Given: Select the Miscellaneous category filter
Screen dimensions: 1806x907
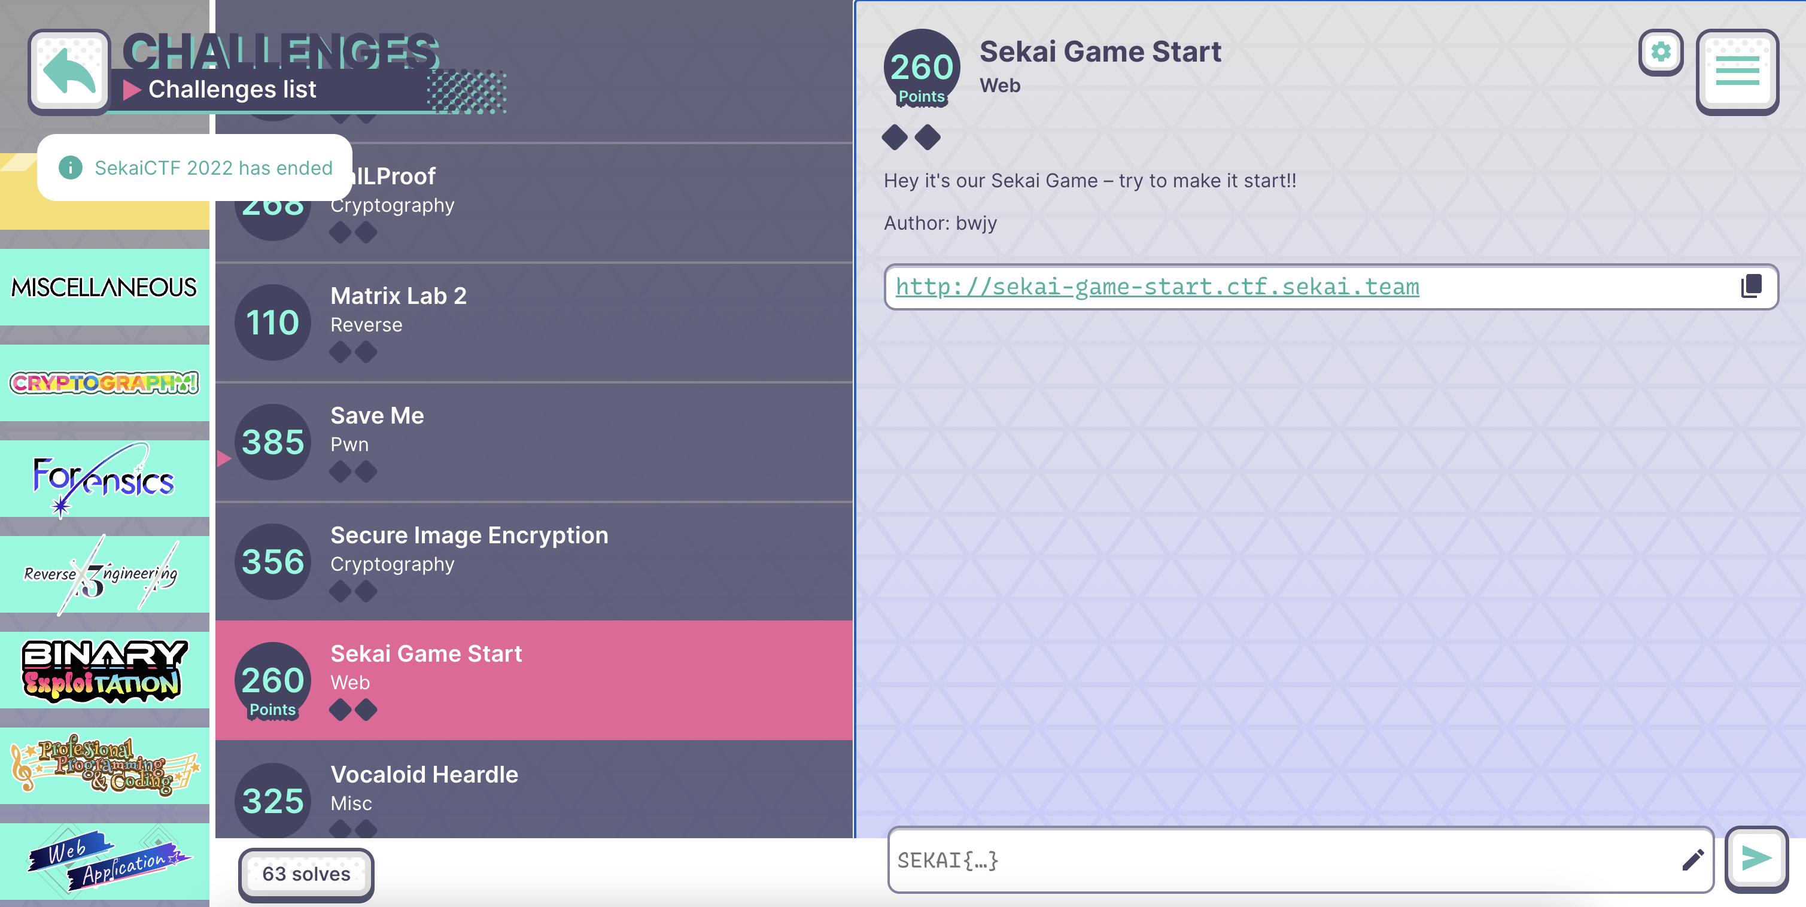Looking at the screenshot, I should point(105,287).
